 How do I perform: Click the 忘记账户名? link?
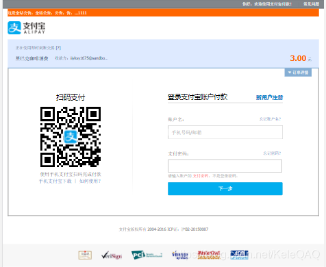(270, 119)
